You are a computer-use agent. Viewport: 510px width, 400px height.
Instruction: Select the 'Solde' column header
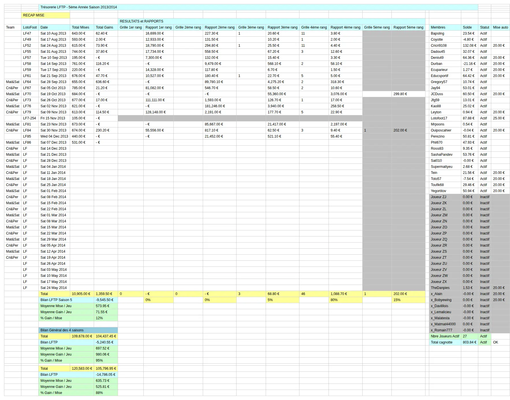[469, 27]
